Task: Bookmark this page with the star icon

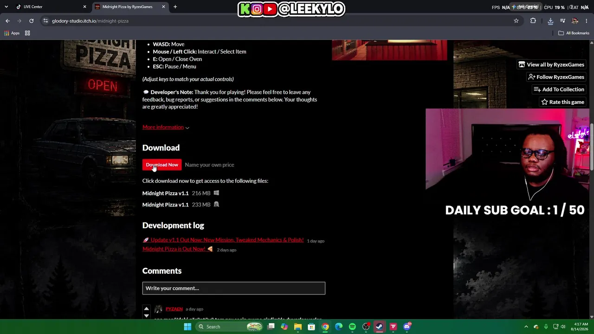Action: pyautogui.click(x=516, y=21)
